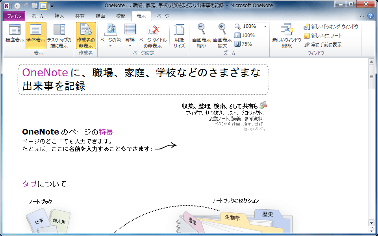
Task: Click the Dock to Desktop quick access icon
Action: [35, 6]
